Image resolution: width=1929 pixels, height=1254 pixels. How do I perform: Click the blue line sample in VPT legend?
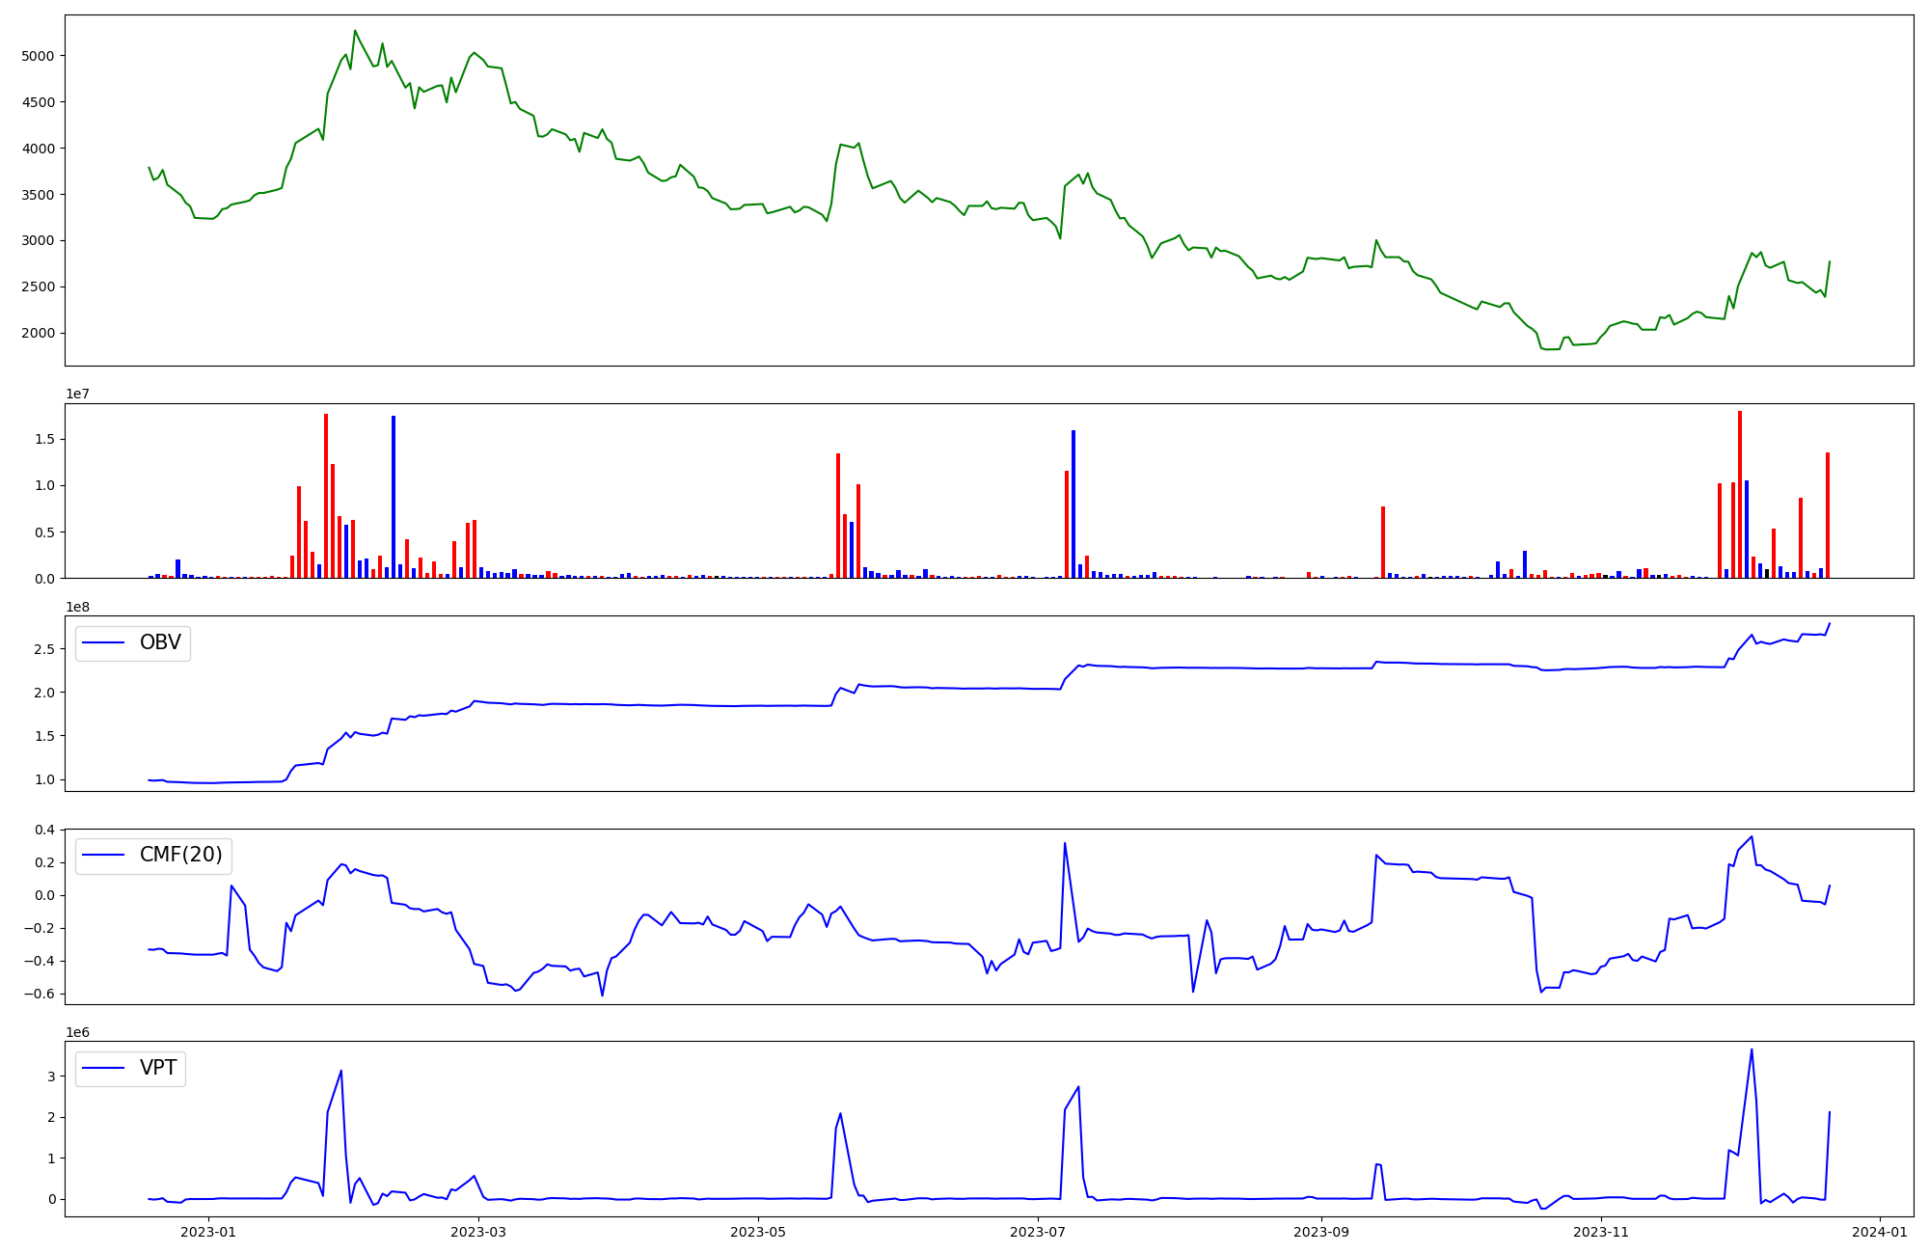coord(104,1068)
